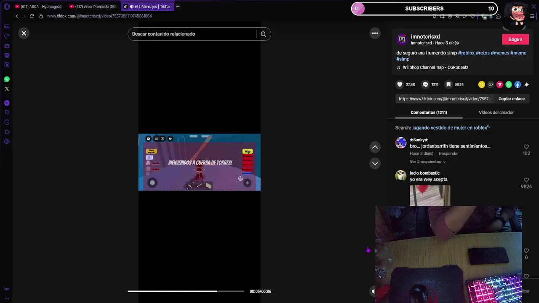Open Spotify player in sidebar
The height and width of the screenshot is (303, 539).
tap(7, 103)
